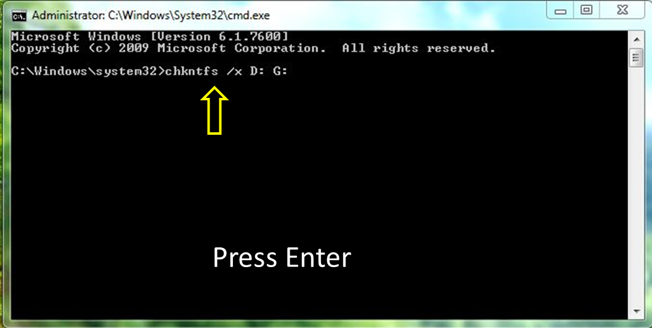Screen dimensions: 652x328
Task: Open the cmd.exe system menu icon
Action: (x=18, y=16)
